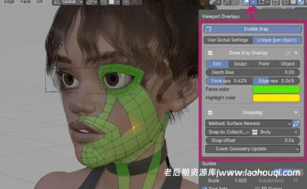
Task: Open the Global transform orientation dropdown
Action: click(x=68, y=2)
